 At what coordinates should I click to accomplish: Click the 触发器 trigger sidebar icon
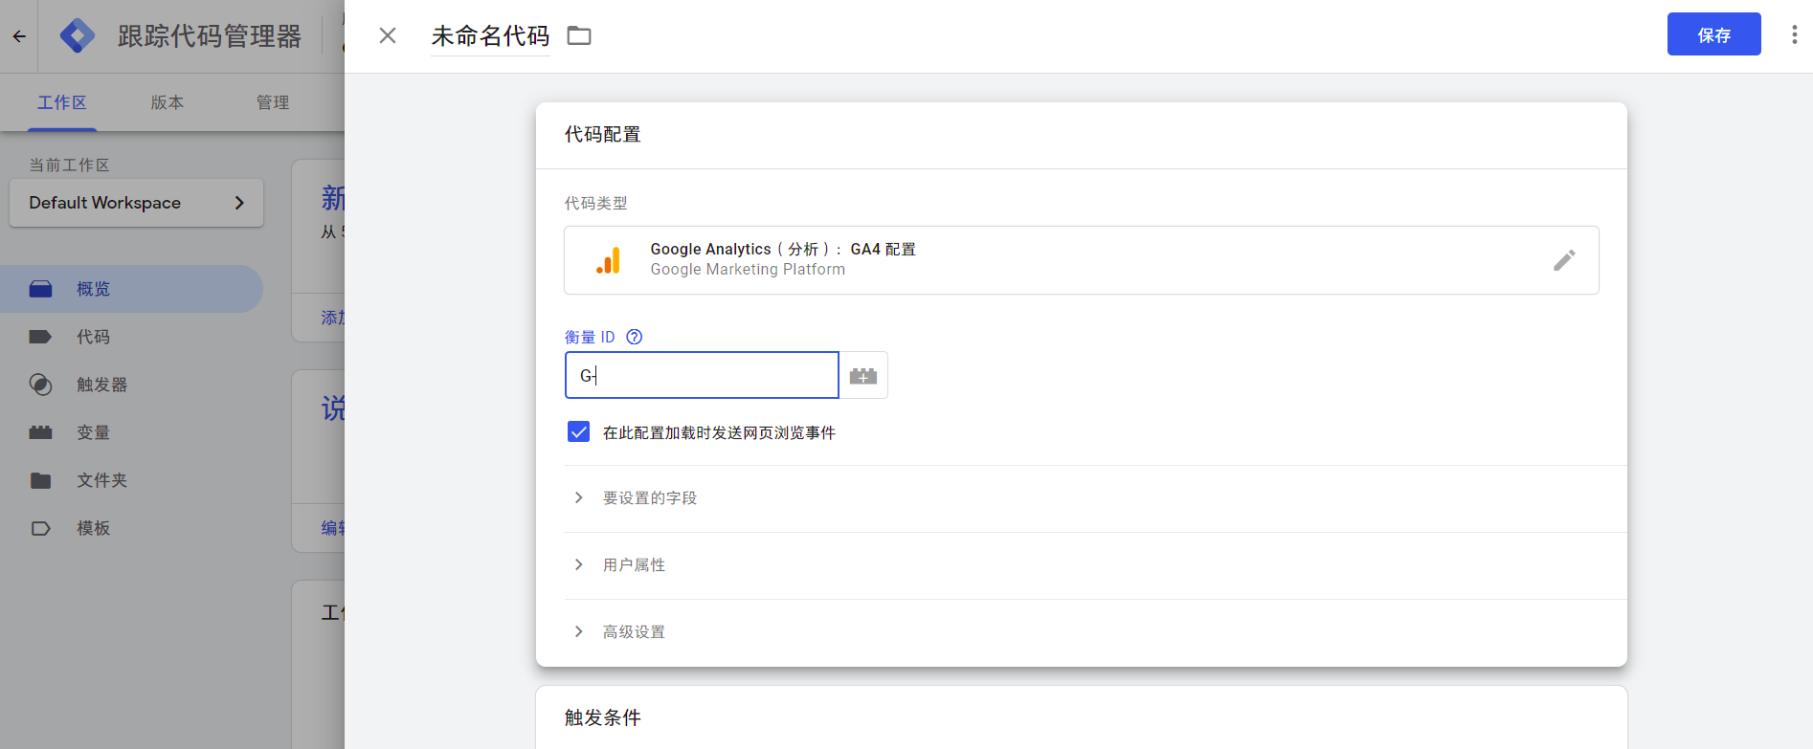(40, 385)
